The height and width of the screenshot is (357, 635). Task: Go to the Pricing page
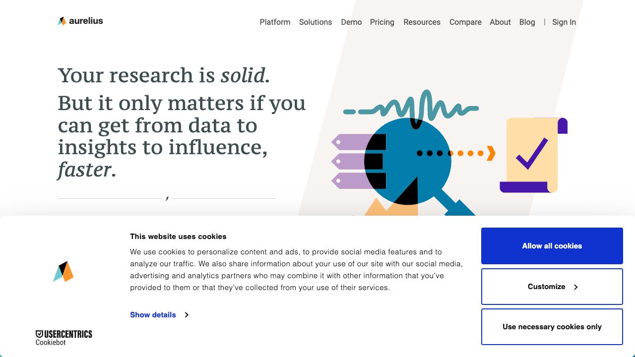pyautogui.click(x=382, y=22)
